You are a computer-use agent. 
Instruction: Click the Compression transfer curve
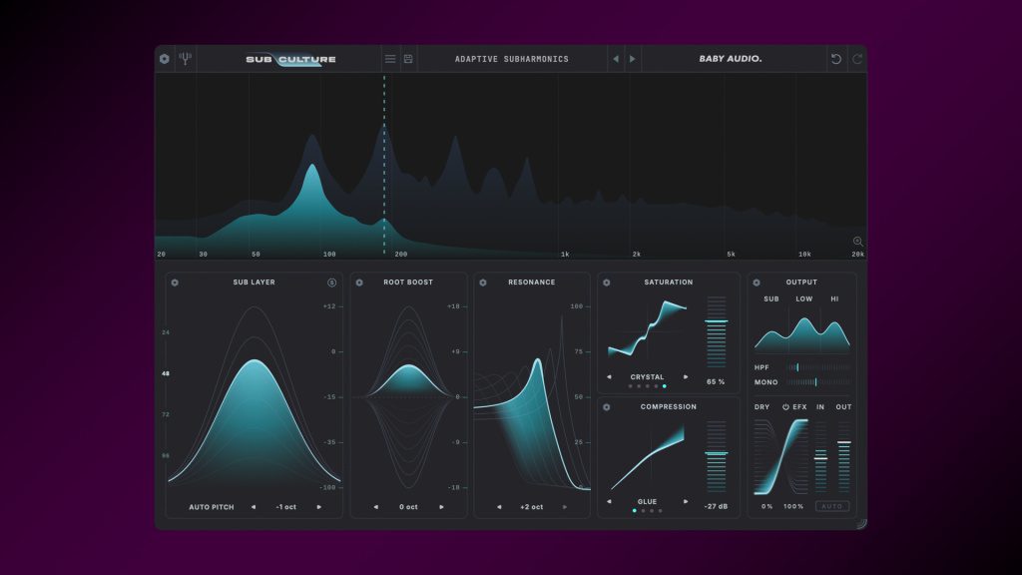pos(647,458)
